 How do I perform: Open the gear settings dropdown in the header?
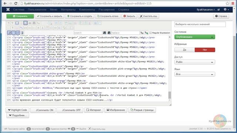pyautogui.click(x=226, y=10)
